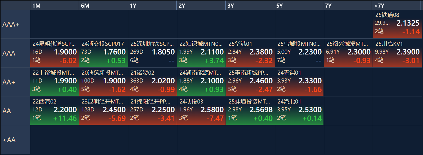Open the 24无锡01 bond cell
The height and width of the screenshot is (155, 423).
[299, 82]
